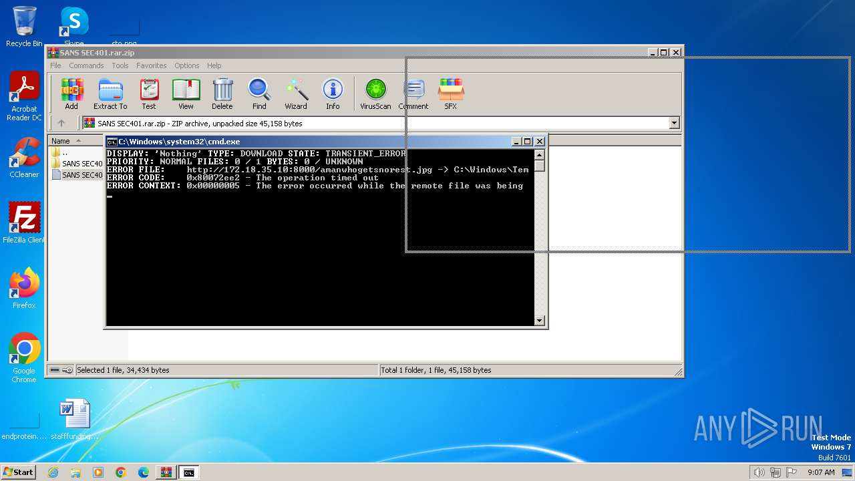Start the VirusScan tool

[375, 94]
